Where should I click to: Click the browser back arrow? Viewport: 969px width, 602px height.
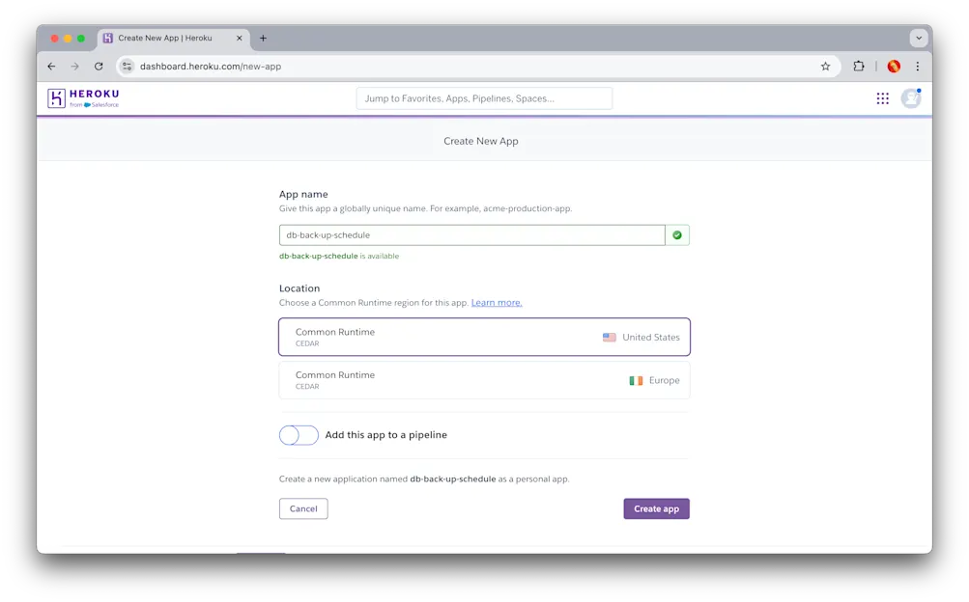(x=50, y=67)
